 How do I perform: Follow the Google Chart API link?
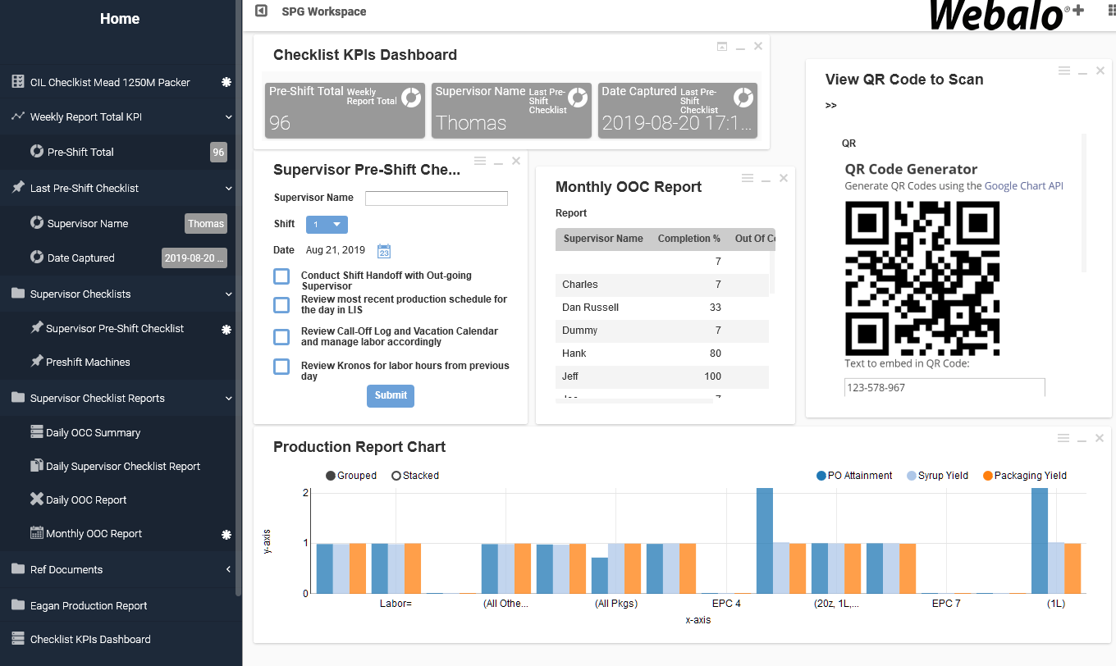(x=1023, y=186)
